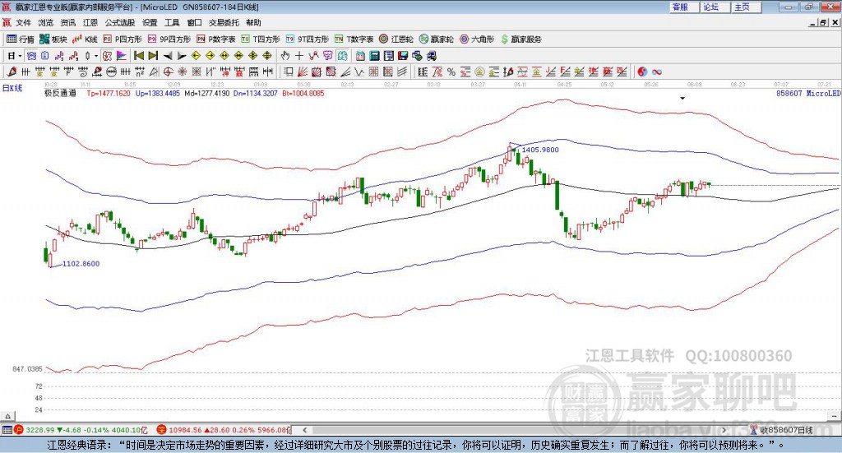The image size is (842, 453).
Task: Click the 收858607日线 status indicator
Action: coord(782,430)
